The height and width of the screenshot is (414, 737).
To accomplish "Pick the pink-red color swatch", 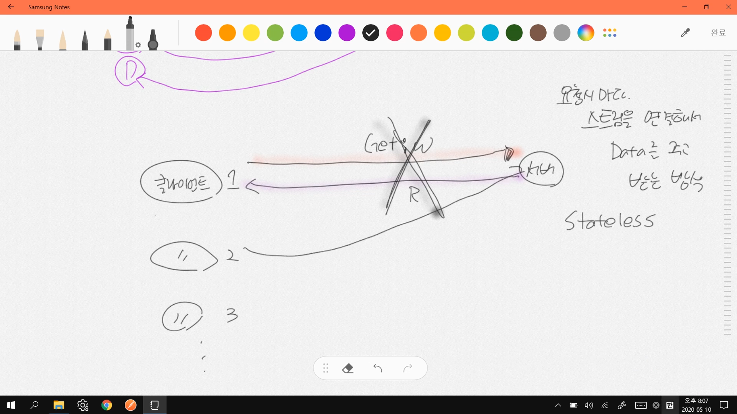I will (395, 33).
